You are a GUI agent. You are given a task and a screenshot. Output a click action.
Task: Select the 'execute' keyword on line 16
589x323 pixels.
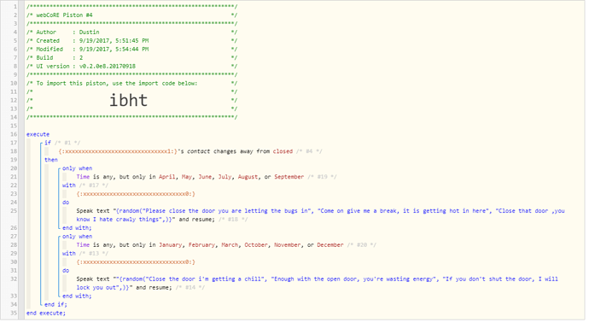pyautogui.click(x=38, y=134)
